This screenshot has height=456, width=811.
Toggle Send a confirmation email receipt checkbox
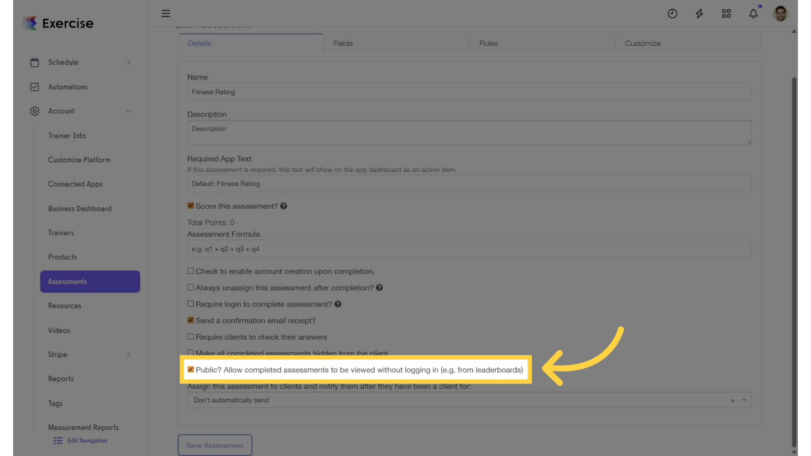(191, 320)
